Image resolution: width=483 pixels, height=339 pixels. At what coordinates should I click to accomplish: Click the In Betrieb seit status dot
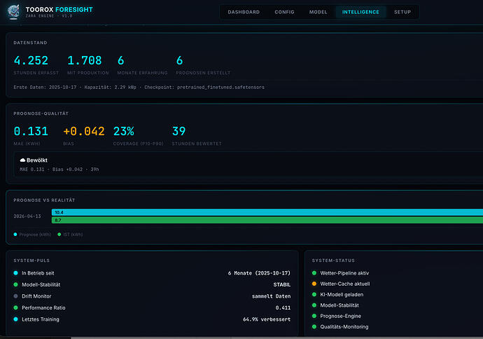15,273
